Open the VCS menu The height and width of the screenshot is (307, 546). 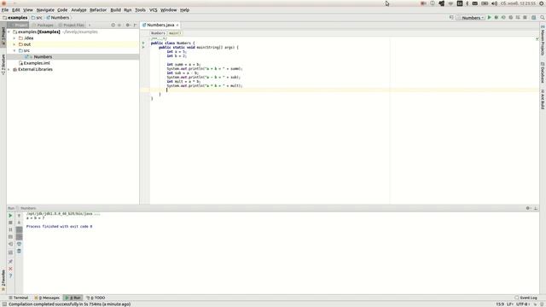click(x=154, y=10)
